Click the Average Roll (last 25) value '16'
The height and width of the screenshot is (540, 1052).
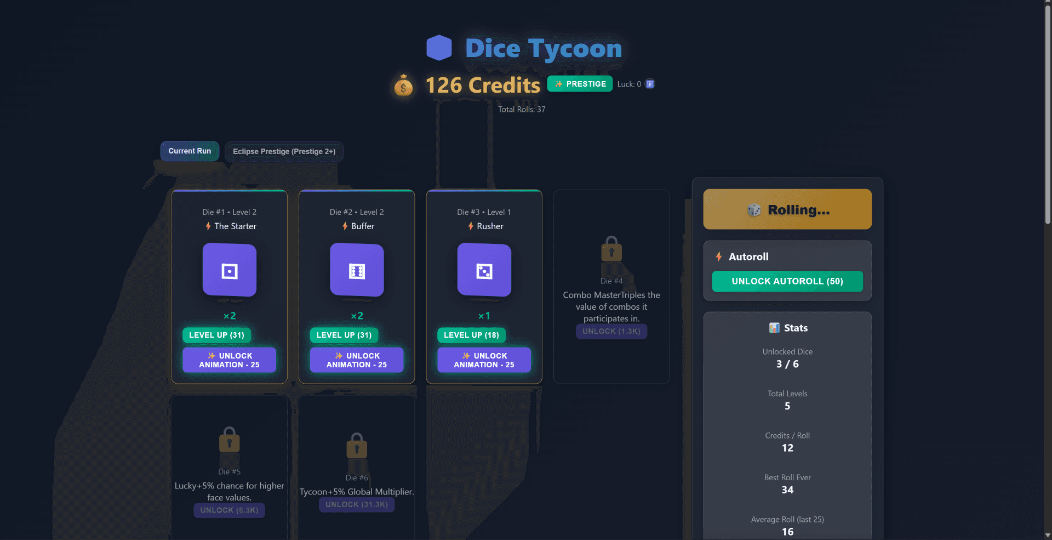787,532
